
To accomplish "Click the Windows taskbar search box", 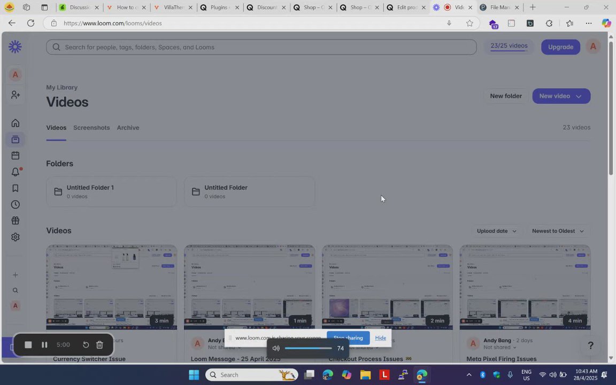I will pyautogui.click(x=251, y=375).
